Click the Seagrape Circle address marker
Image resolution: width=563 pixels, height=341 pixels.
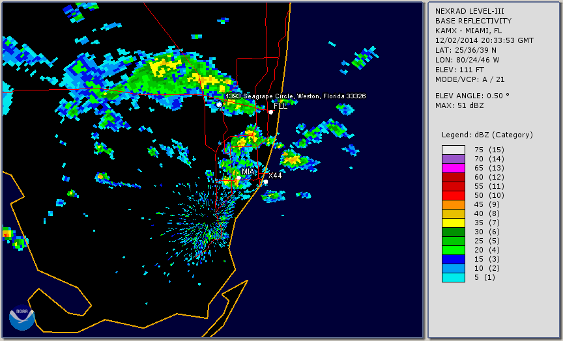(219, 104)
